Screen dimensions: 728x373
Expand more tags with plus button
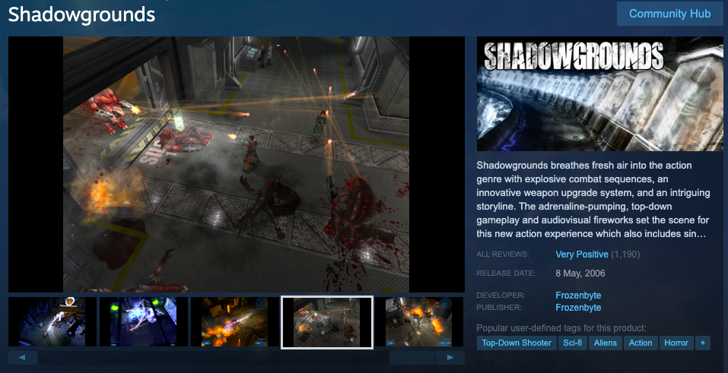(702, 343)
